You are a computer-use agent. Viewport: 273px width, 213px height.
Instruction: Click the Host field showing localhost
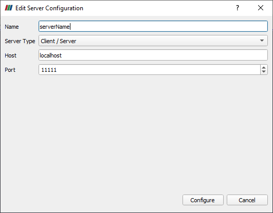click(153, 55)
